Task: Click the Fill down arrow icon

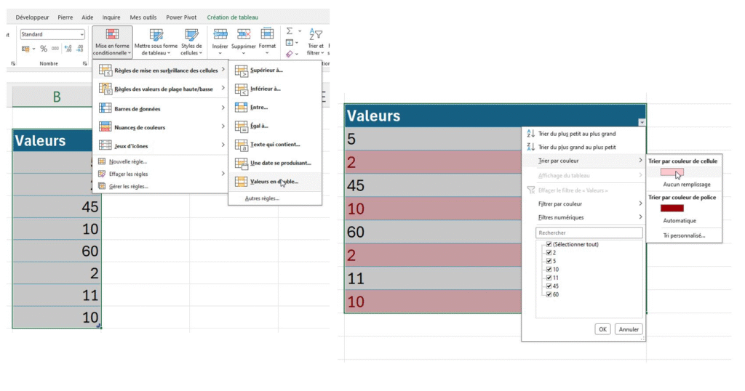Action: (x=290, y=42)
